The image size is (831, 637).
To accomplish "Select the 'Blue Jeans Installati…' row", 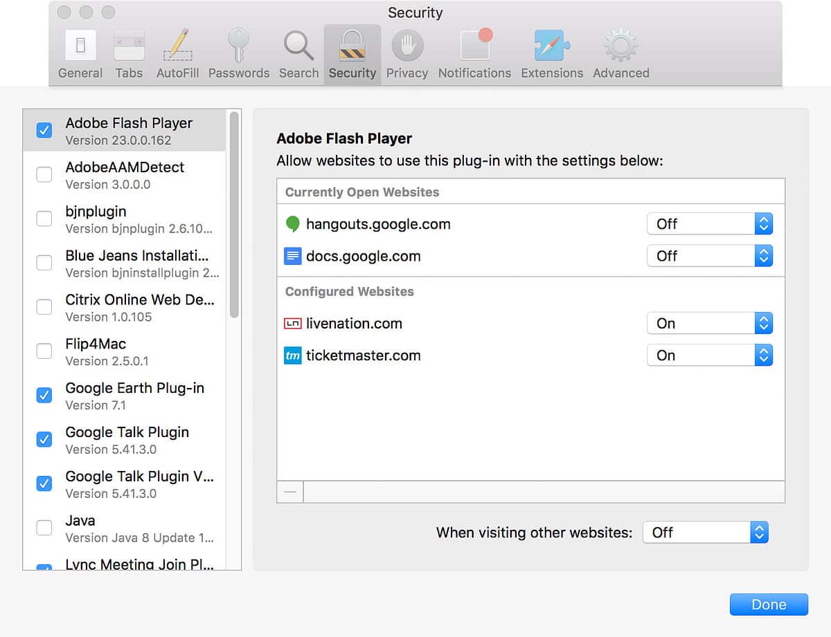I will (x=125, y=264).
